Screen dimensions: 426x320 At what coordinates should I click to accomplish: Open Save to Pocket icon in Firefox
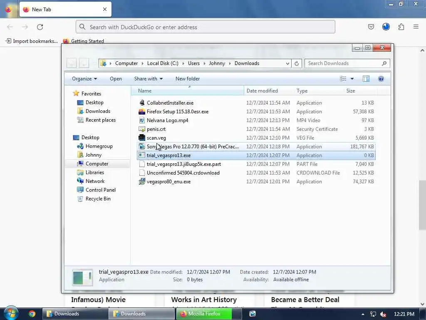click(371, 27)
